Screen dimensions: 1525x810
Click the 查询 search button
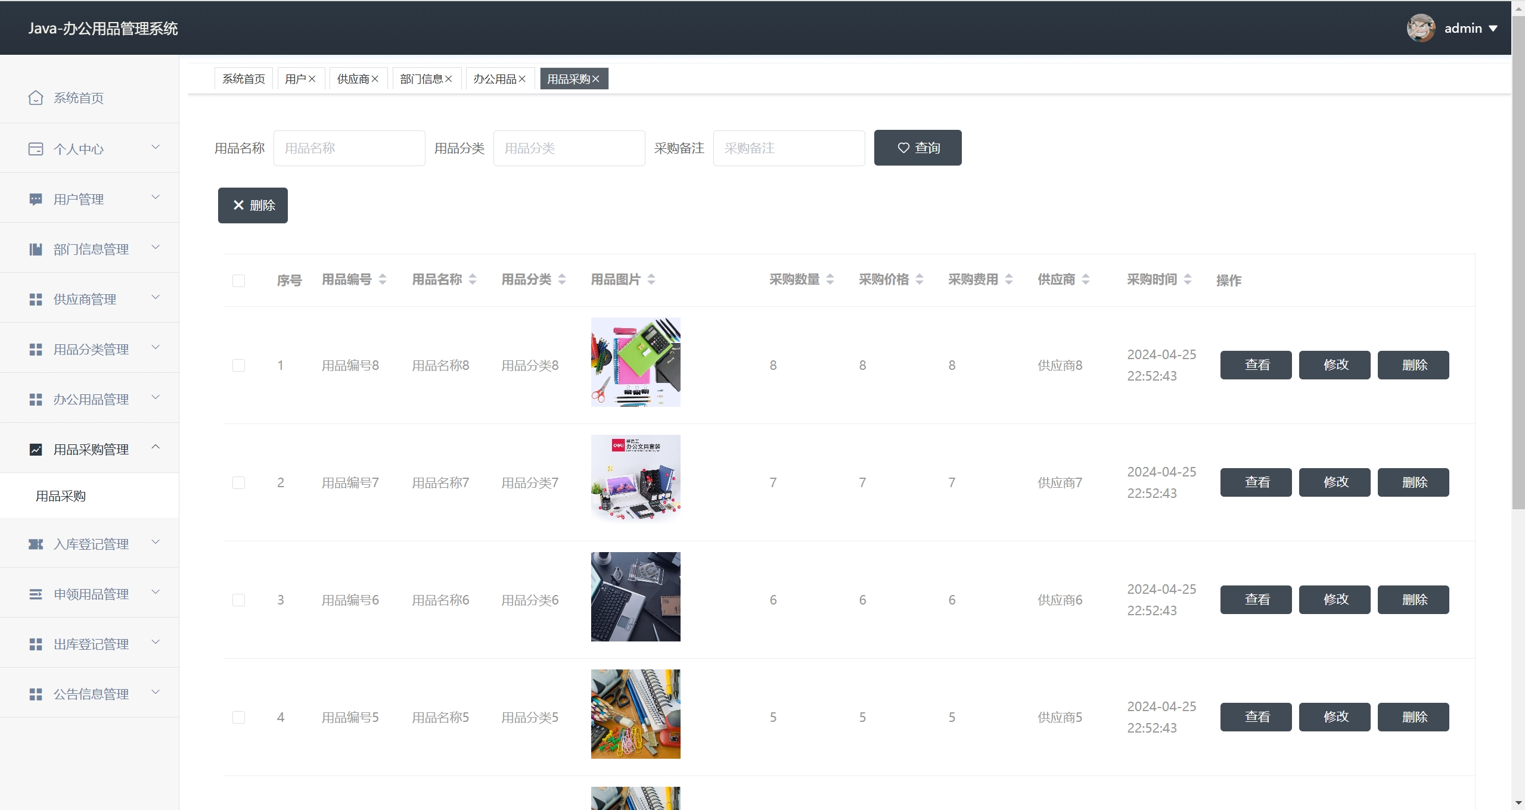click(x=918, y=148)
